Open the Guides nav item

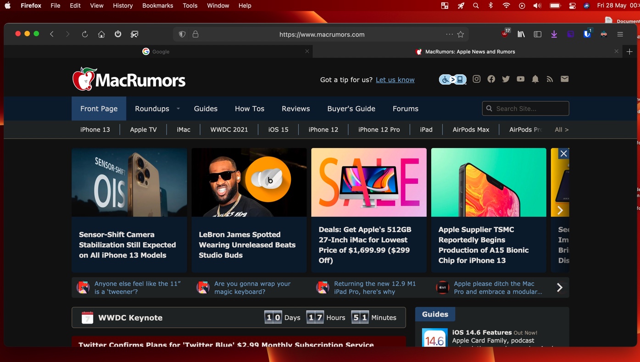[206, 109]
